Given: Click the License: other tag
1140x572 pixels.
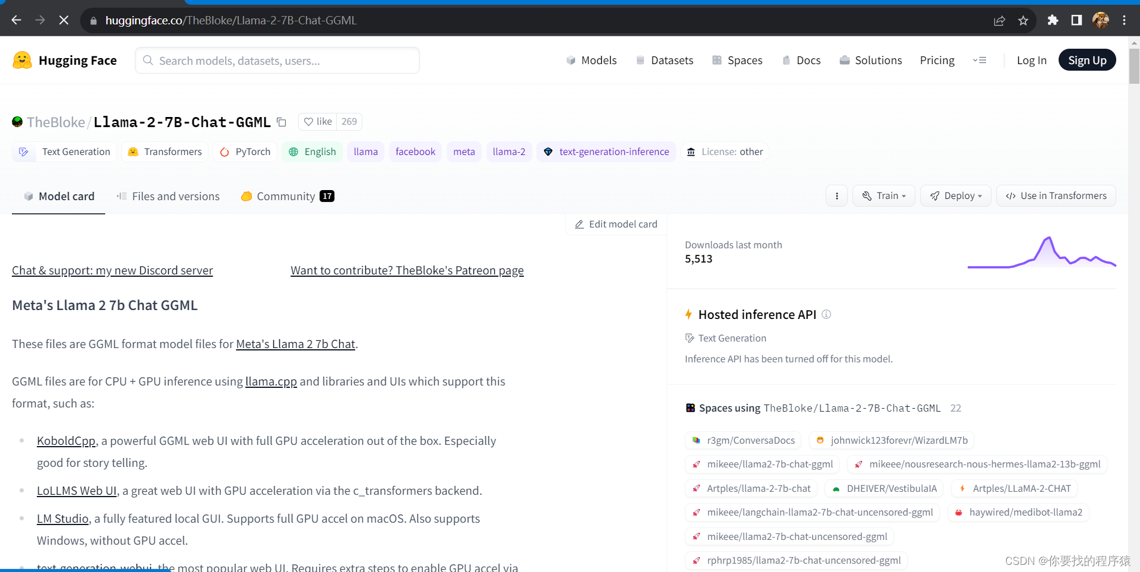Looking at the screenshot, I should tap(725, 152).
